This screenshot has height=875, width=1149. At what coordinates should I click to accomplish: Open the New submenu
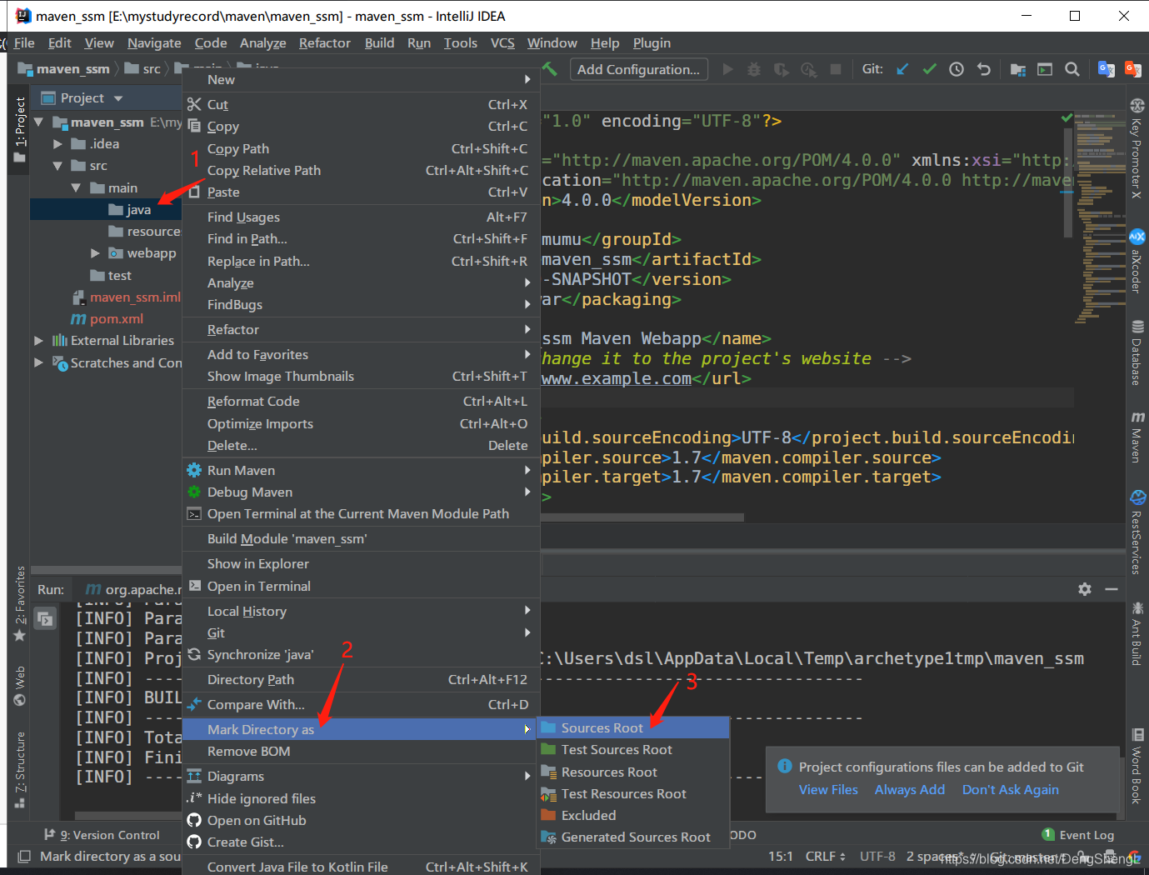coord(361,80)
